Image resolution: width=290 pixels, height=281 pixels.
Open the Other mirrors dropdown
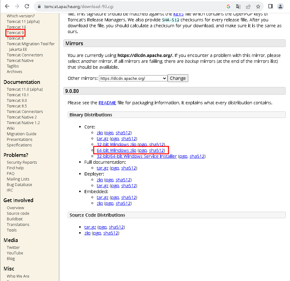pos(133,78)
